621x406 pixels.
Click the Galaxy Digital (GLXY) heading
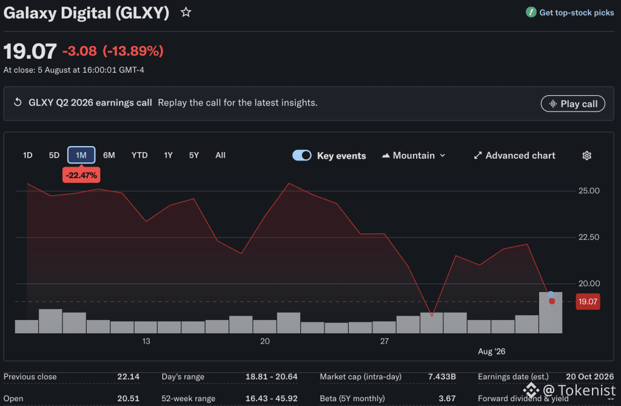pos(86,13)
